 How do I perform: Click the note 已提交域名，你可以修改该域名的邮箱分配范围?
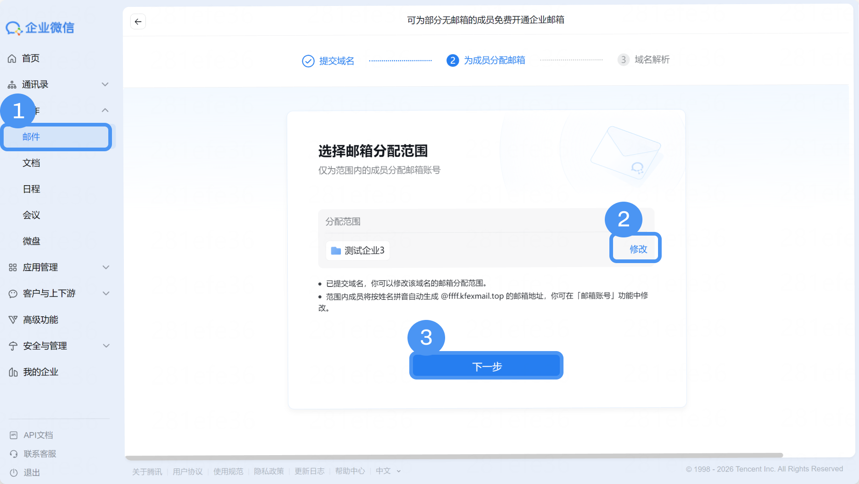(406, 283)
